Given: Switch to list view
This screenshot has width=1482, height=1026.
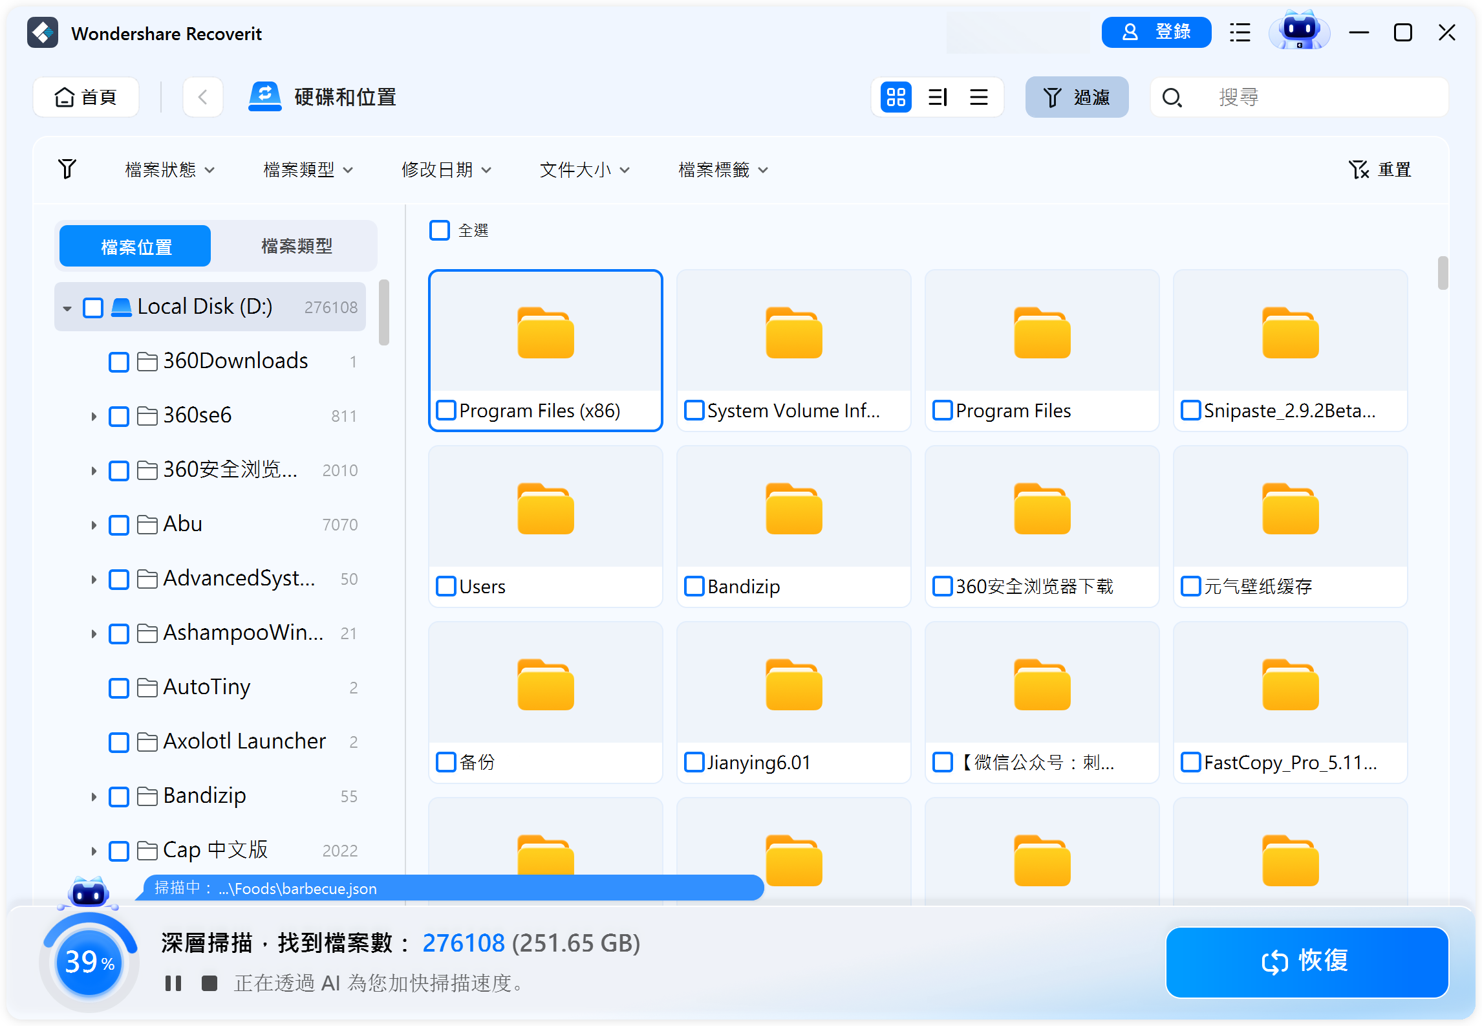Looking at the screenshot, I should pos(979,97).
